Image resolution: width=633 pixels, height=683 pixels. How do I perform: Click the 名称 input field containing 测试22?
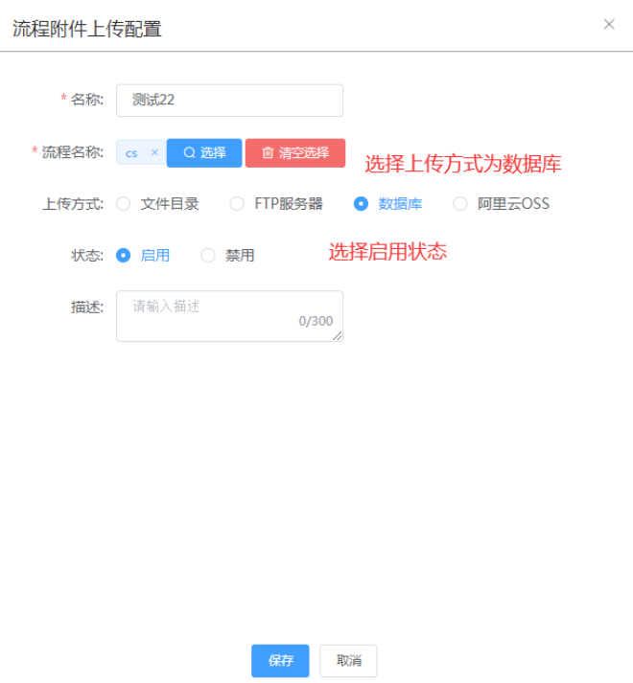click(x=229, y=101)
